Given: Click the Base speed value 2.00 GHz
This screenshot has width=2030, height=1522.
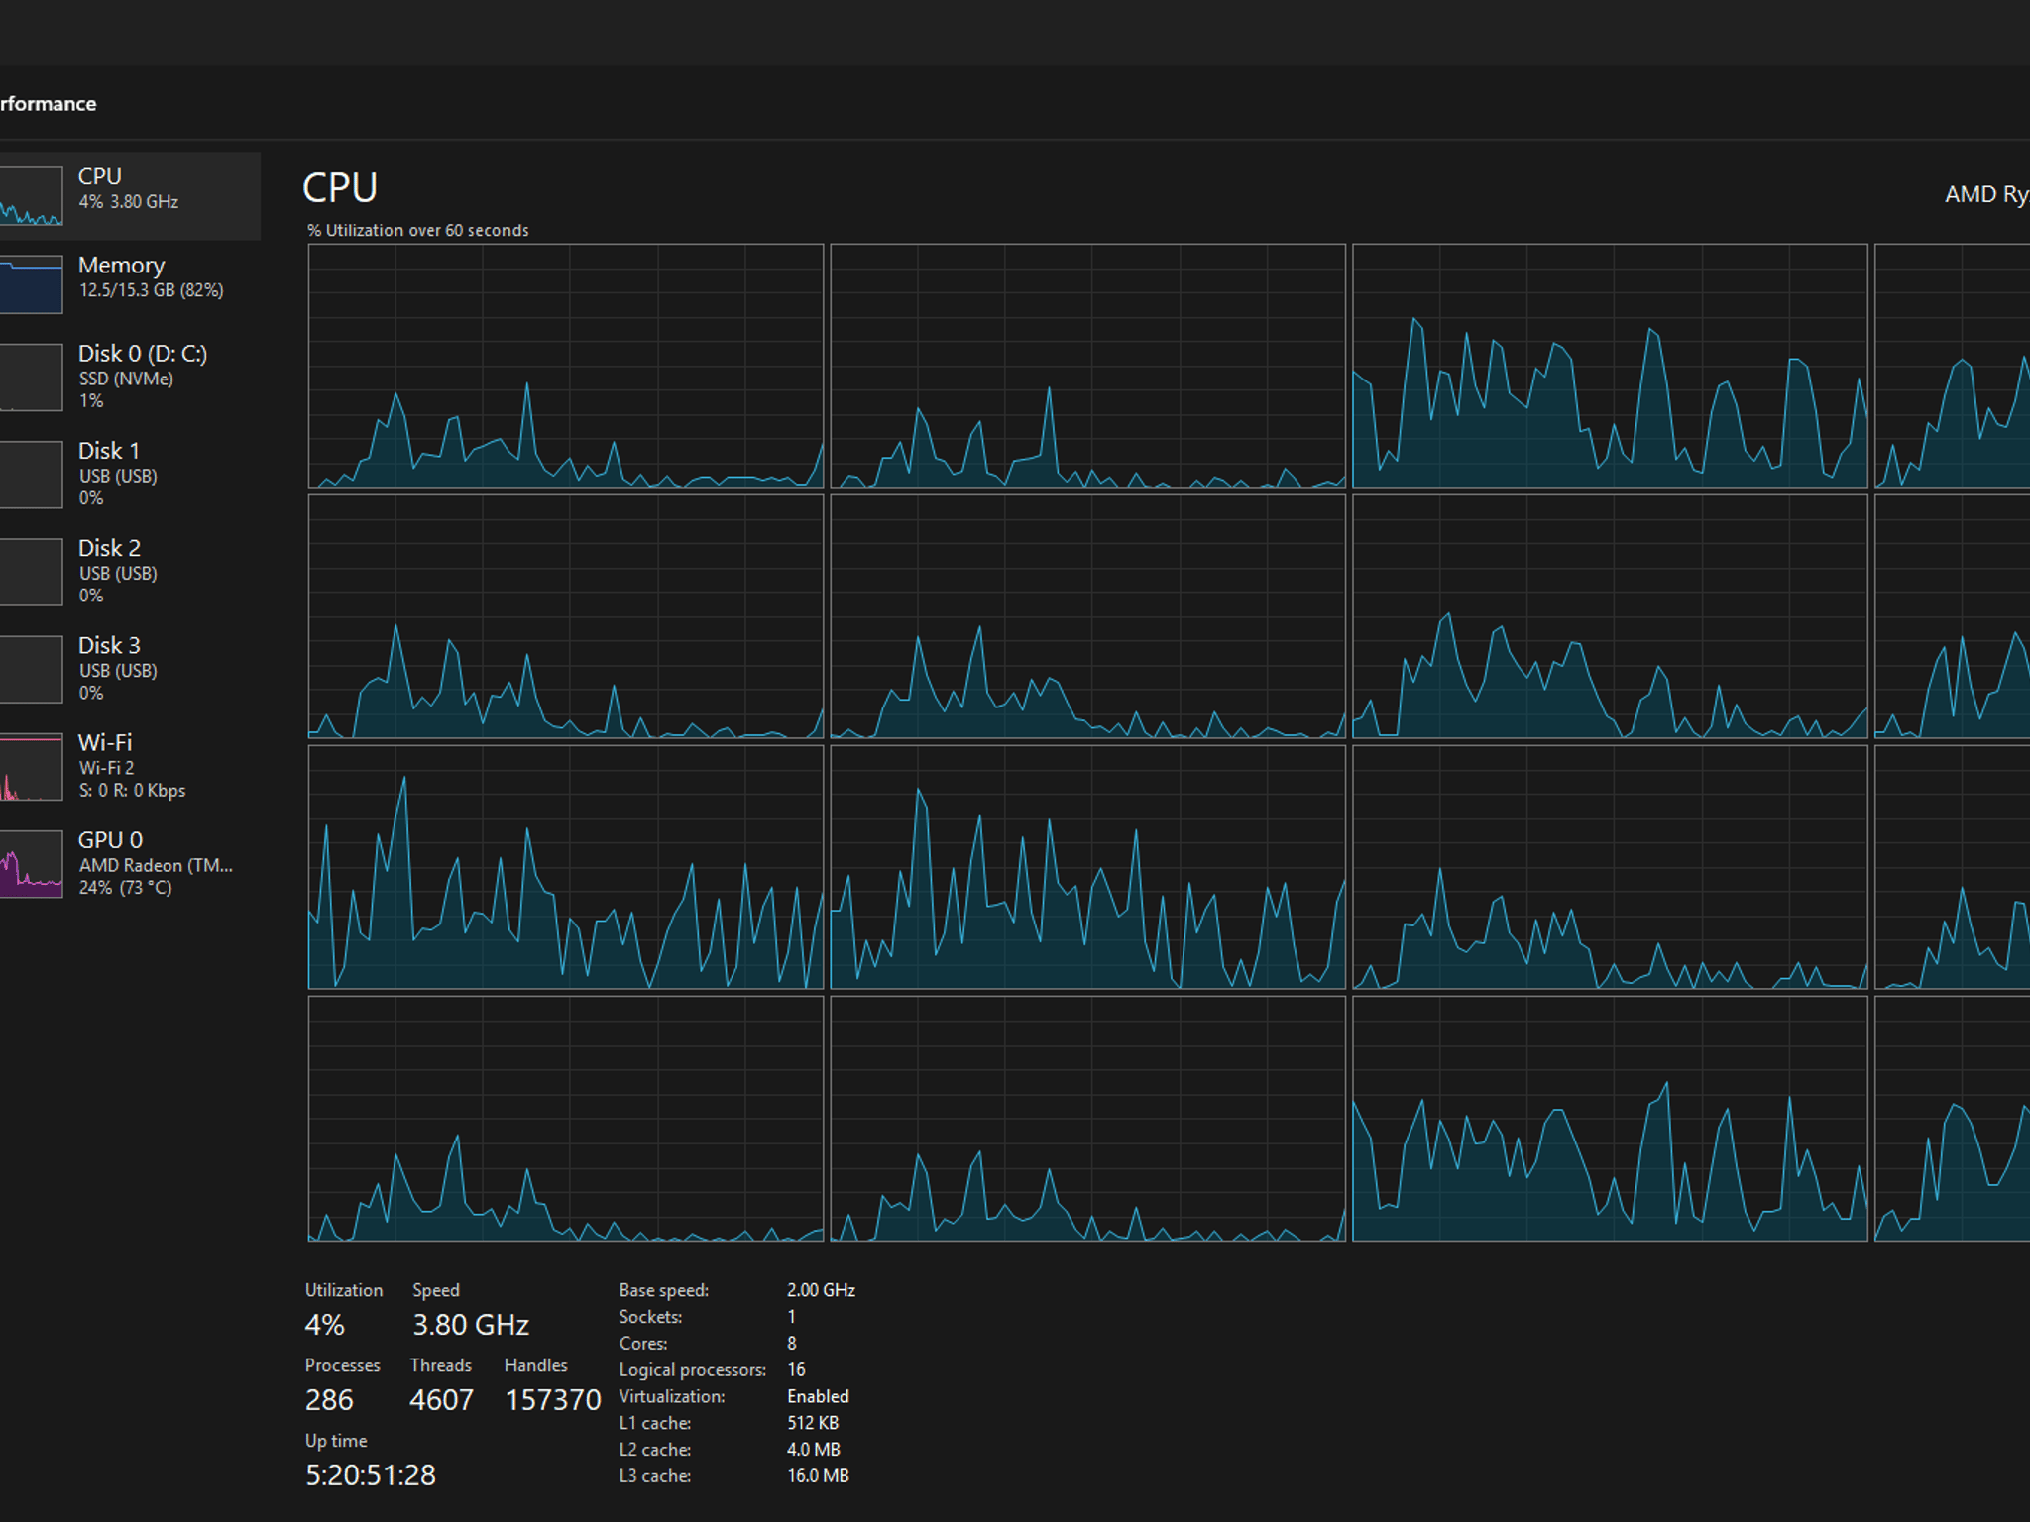Looking at the screenshot, I should pos(821,1290).
